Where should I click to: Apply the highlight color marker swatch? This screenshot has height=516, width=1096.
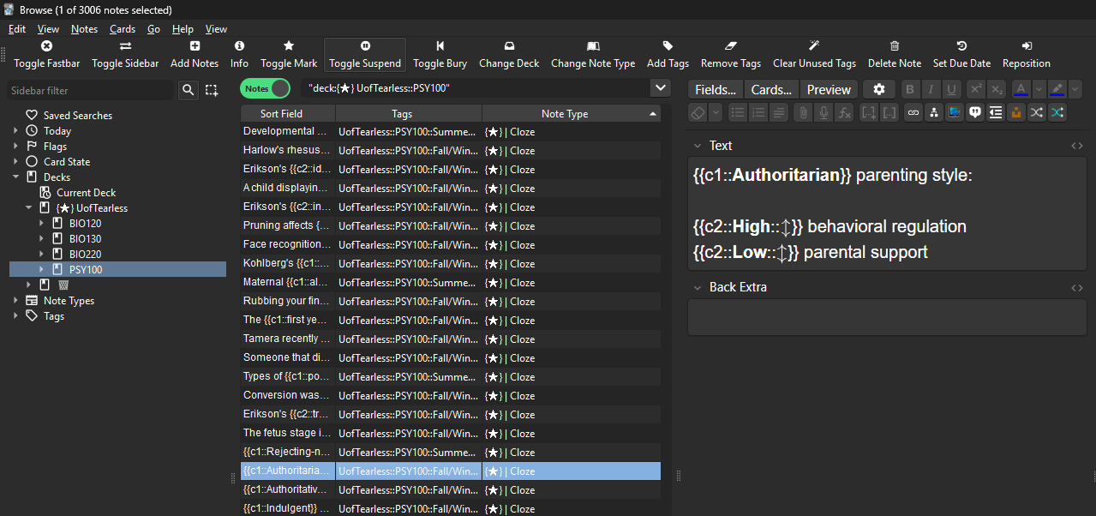coord(1057,89)
